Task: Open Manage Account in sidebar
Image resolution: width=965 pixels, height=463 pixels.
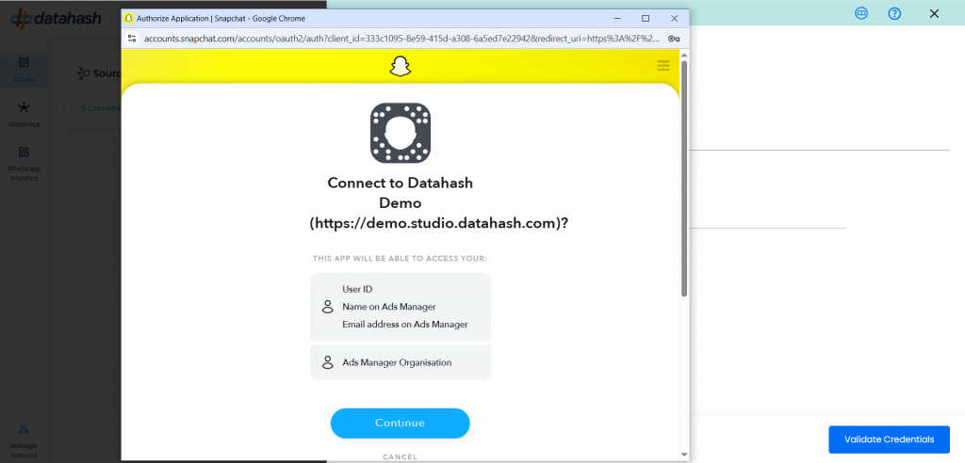Action: pos(24,441)
